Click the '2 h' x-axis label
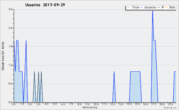The height and width of the screenshot is (110, 179). tap(30, 104)
